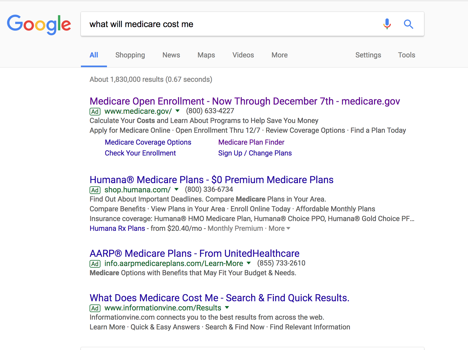This screenshot has height=350, width=468.
Task: Click the magnifying glass search button
Action: [409, 24]
